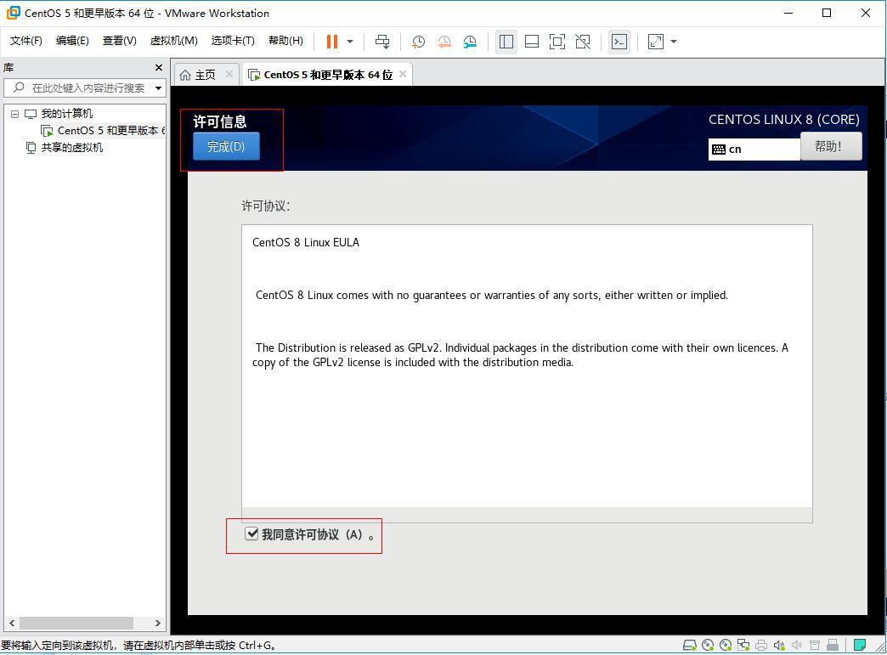The image size is (887, 655).
Task: Click the archive box status bar icon
Action: (x=815, y=645)
